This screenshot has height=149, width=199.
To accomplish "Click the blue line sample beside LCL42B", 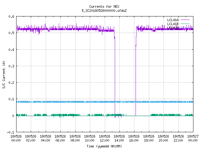I will point(185,28).
